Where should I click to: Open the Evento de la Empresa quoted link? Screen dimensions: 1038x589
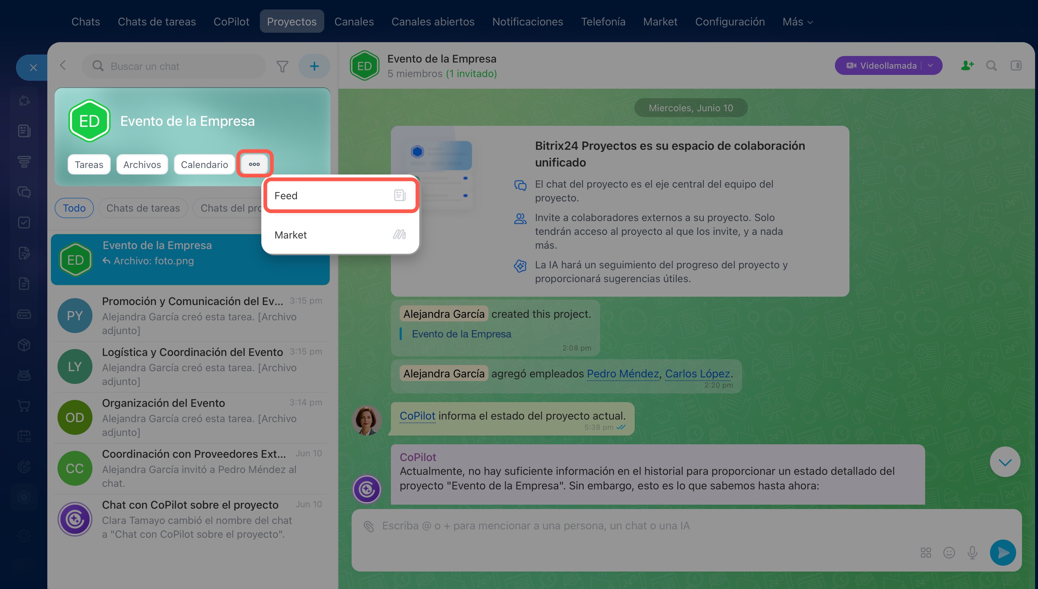click(x=461, y=334)
